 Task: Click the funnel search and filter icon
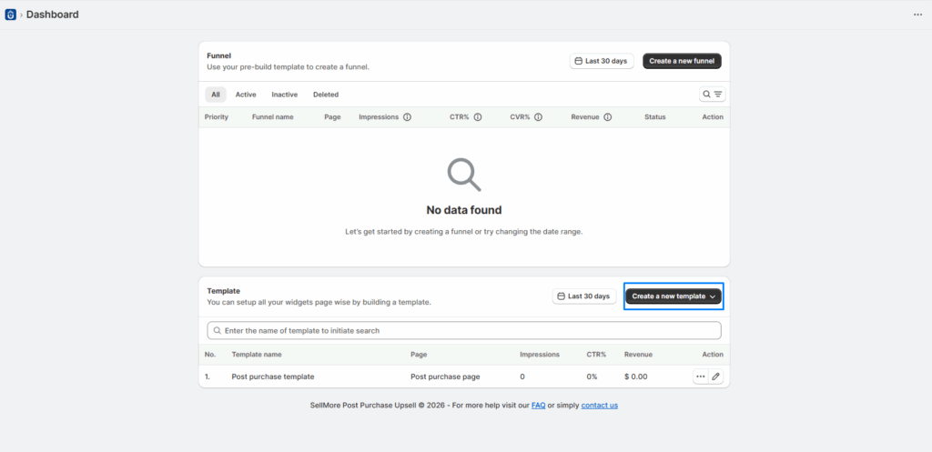712,95
